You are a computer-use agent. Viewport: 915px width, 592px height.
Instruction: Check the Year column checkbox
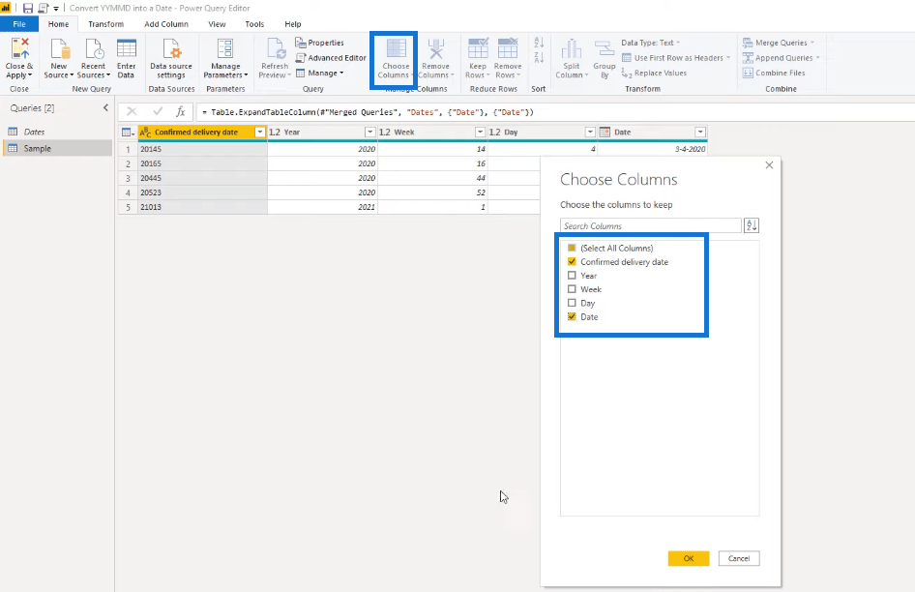tap(572, 276)
